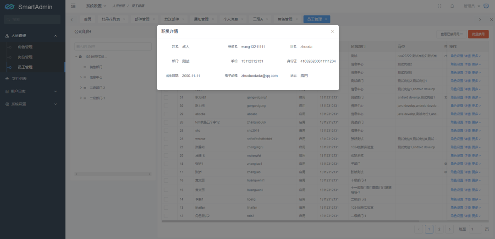Screen dimensions: 495x239
Task: Expand the 系统设置 sidebar menu chevron
Action: pyautogui.click(x=55, y=104)
